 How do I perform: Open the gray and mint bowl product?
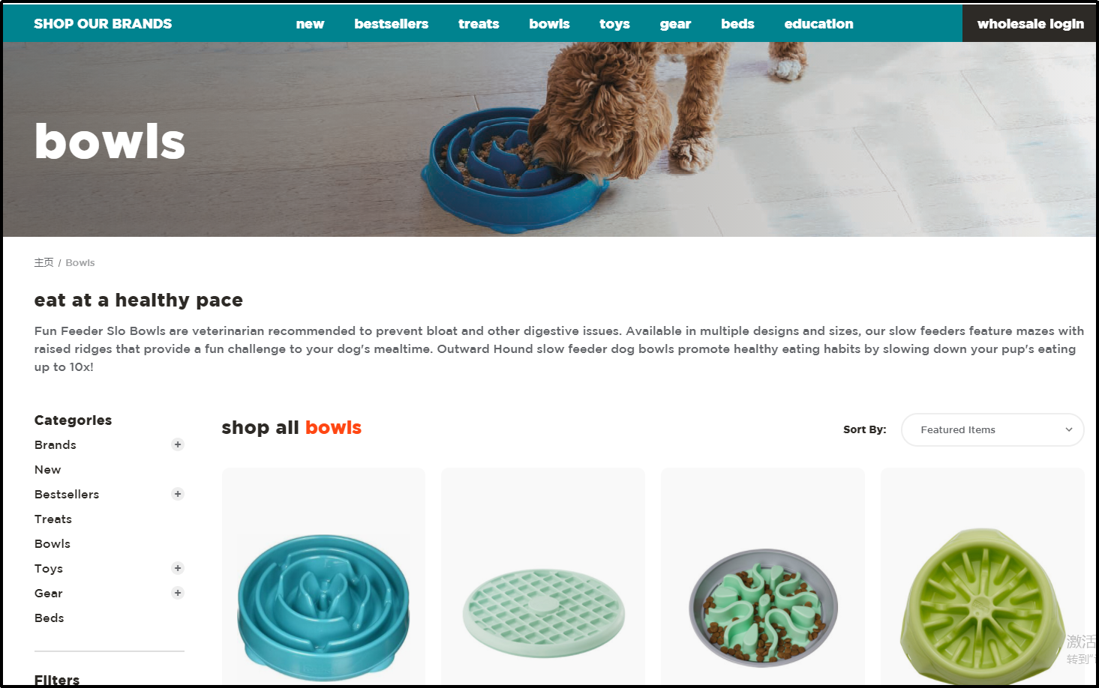[x=763, y=577]
